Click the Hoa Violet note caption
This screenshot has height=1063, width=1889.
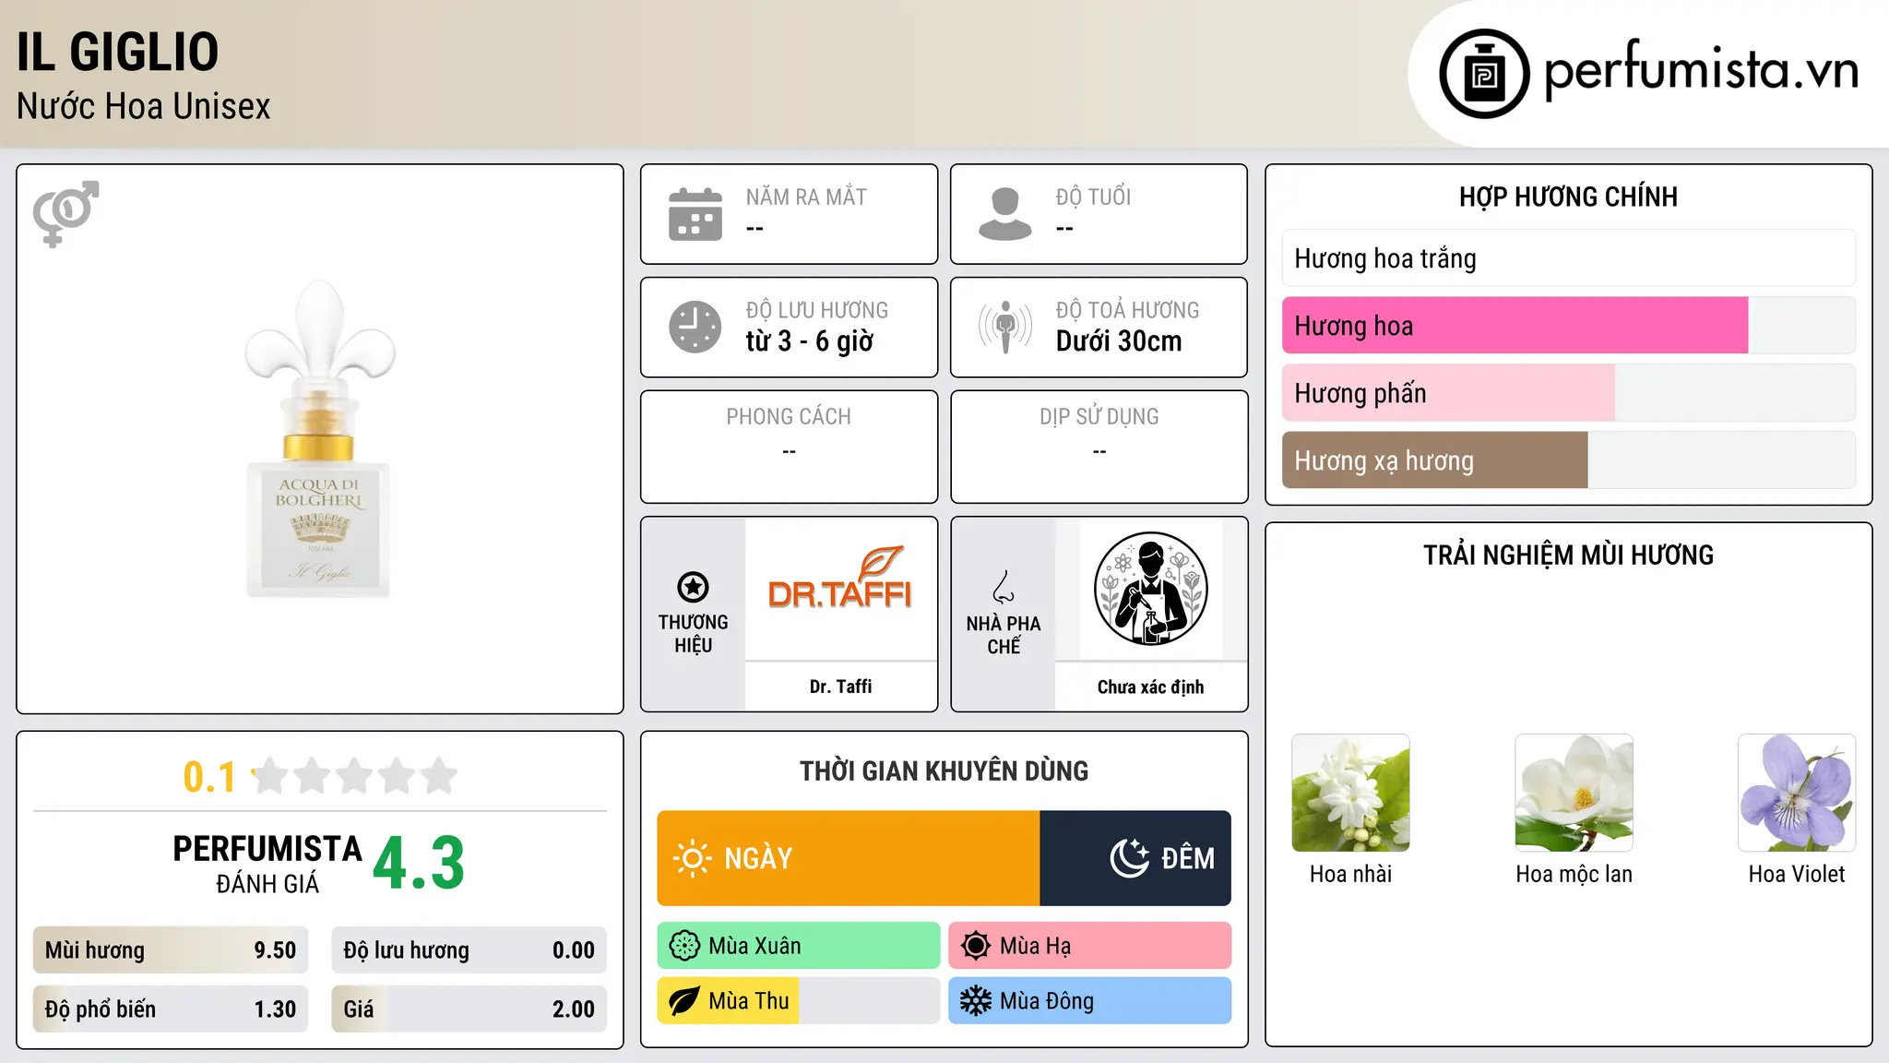pyautogui.click(x=1797, y=874)
